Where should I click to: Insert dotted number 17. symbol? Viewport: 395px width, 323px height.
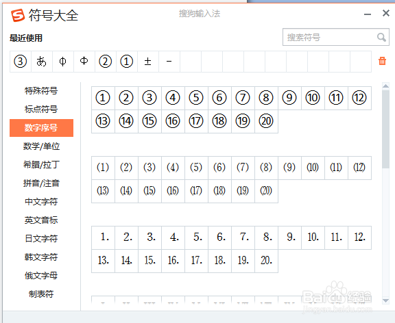tap(196, 261)
